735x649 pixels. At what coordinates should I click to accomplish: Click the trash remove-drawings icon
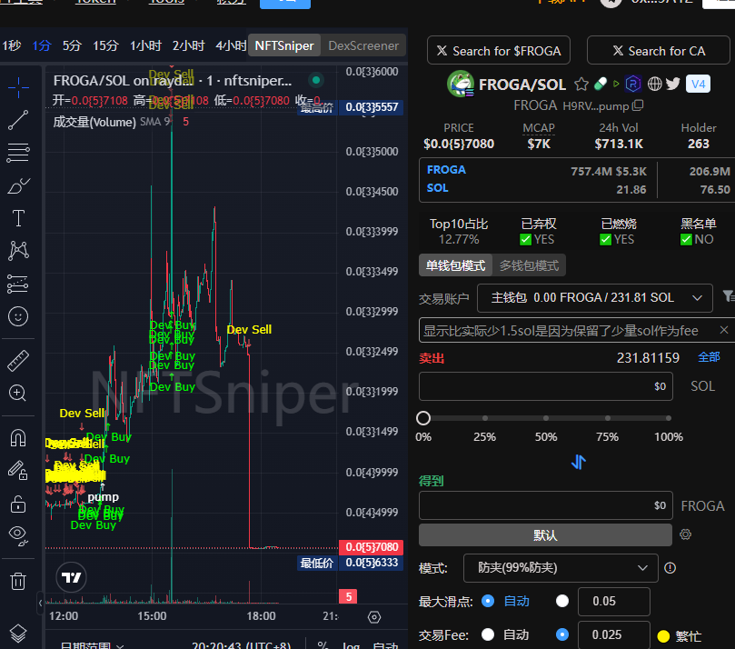pyautogui.click(x=18, y=581)
